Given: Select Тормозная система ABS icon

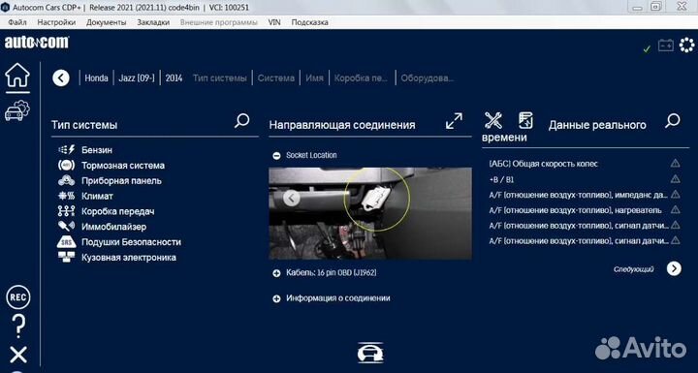Looking at the screenshot, I should [66, 165].
